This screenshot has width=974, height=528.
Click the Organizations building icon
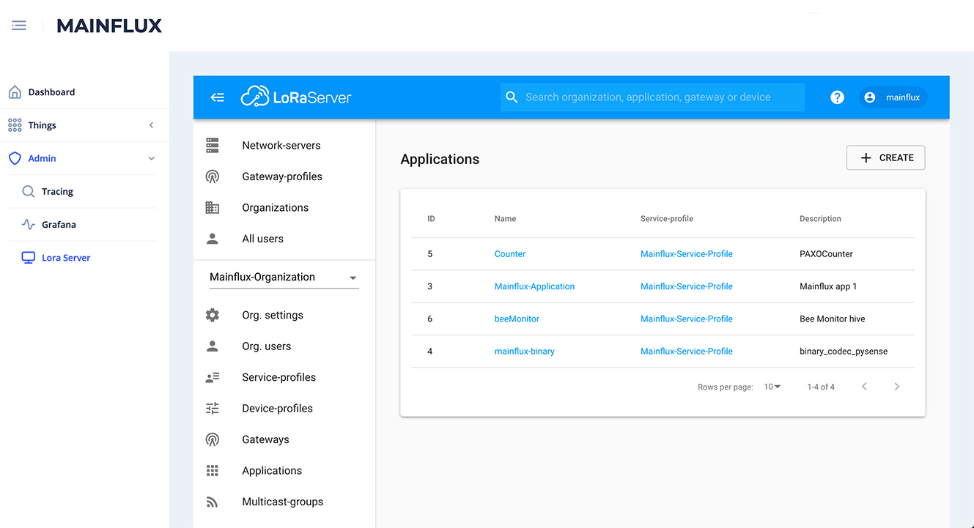213,207
